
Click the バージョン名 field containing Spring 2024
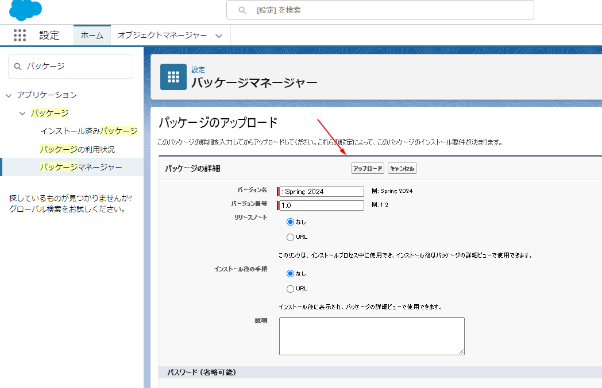pos(322,192)
